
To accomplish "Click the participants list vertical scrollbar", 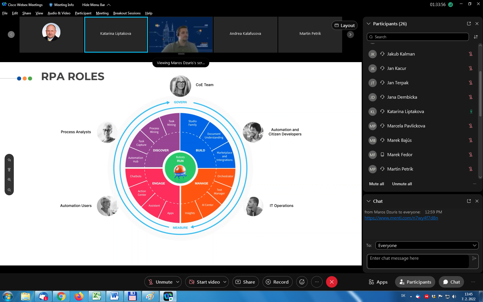I will point(480,95).
